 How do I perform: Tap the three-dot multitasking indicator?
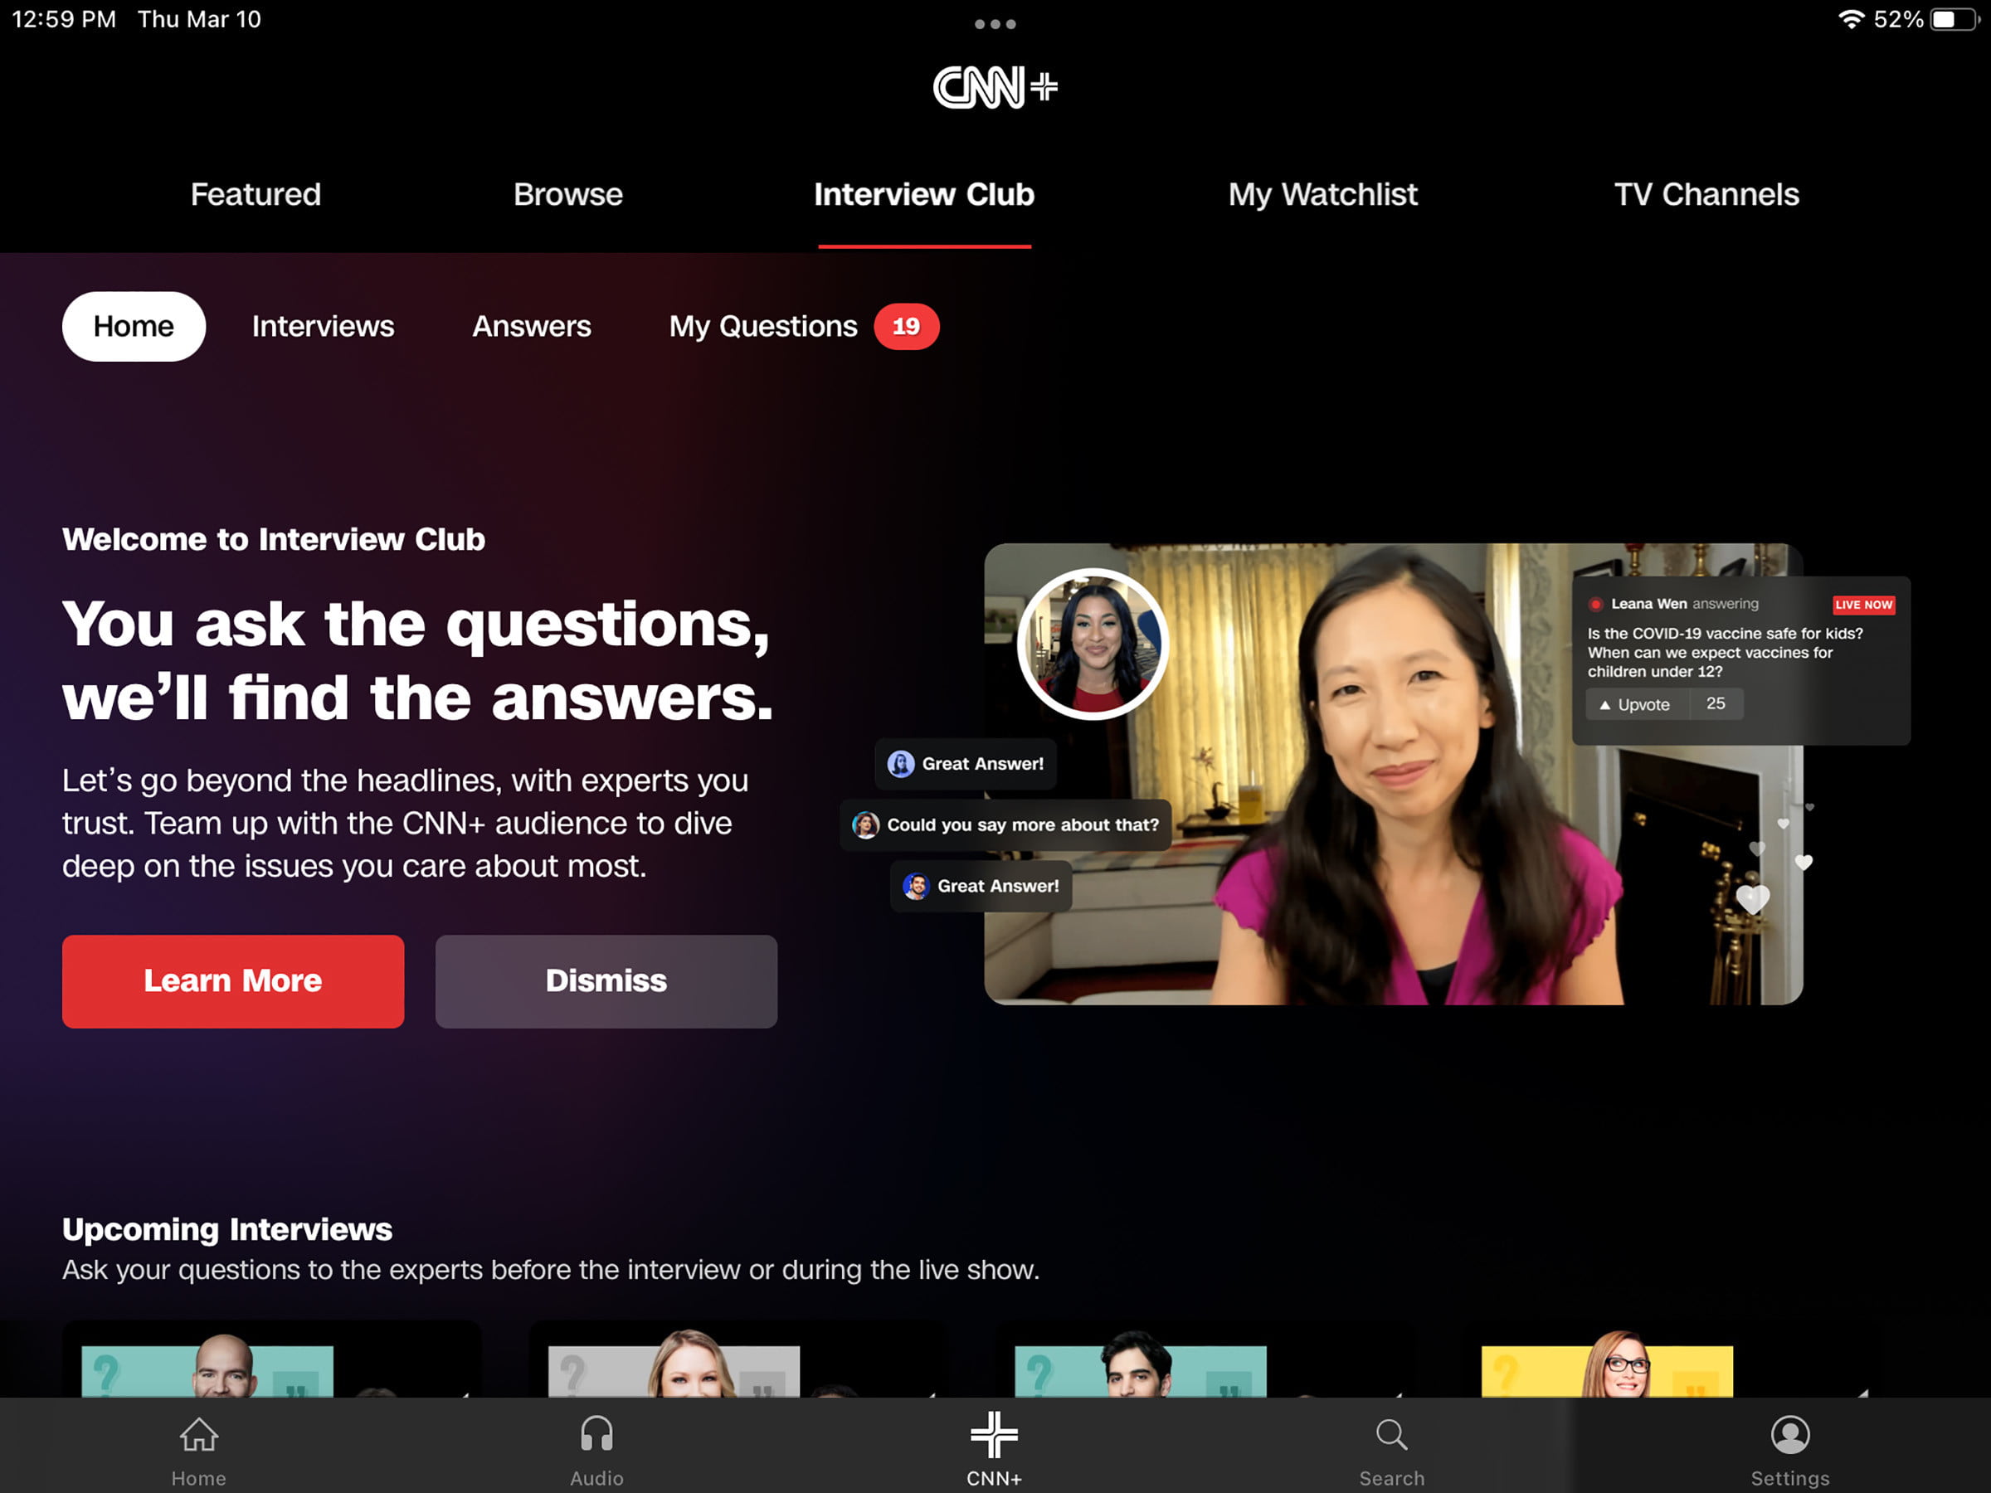[x=995, y=24]
